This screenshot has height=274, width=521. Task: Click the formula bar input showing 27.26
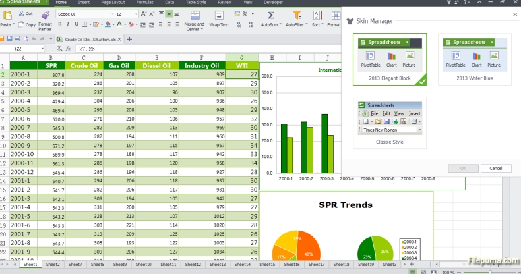(198, 49)
